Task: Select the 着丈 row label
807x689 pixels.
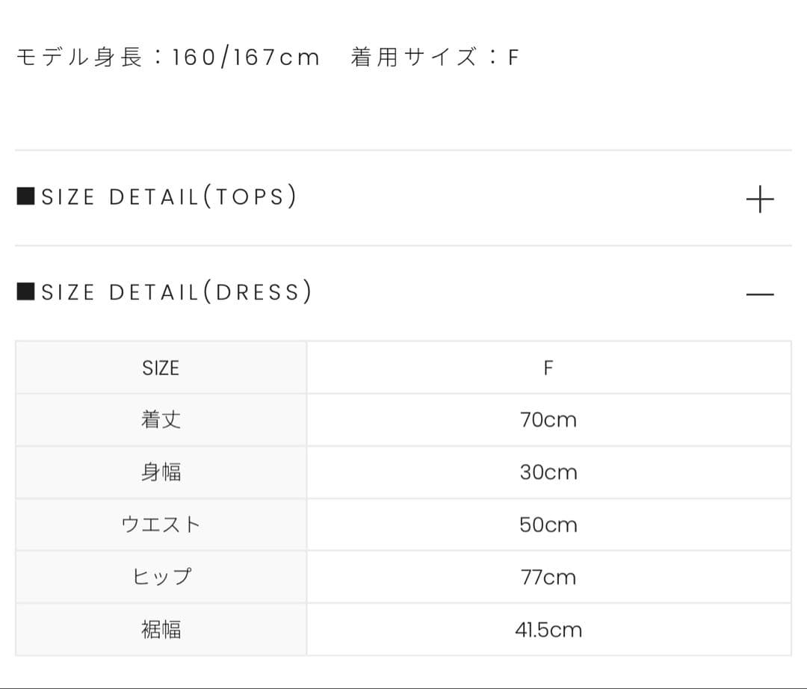Action: tap(161, 420)
